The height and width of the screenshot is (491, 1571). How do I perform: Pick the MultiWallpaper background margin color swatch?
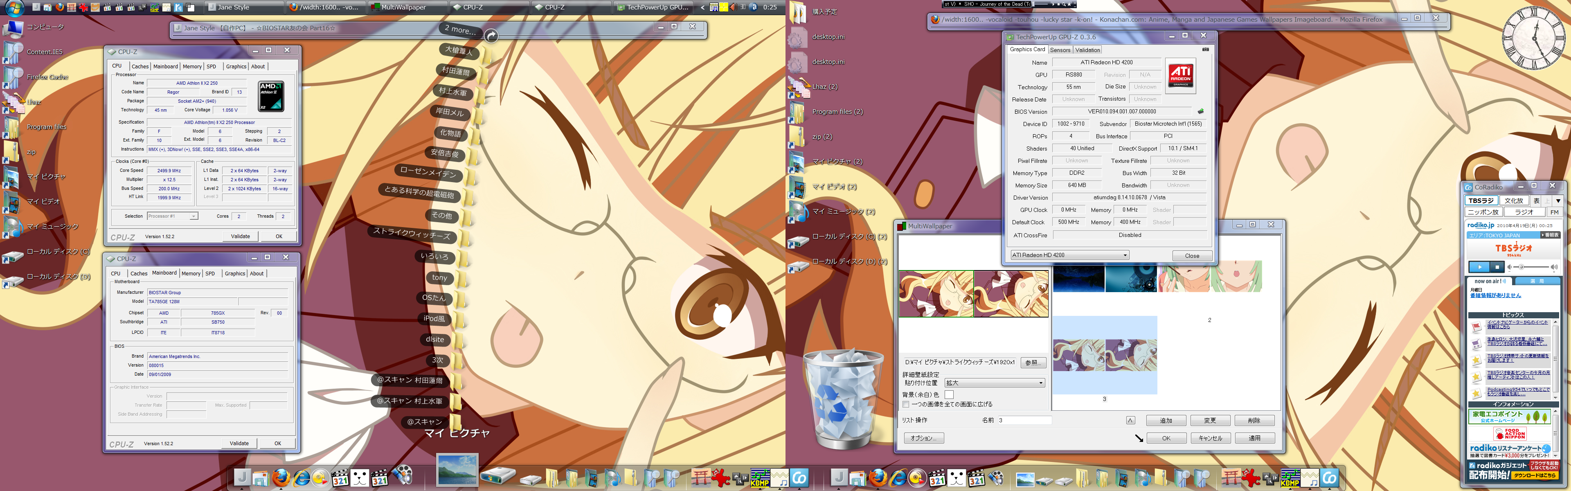tap(949, 394)
